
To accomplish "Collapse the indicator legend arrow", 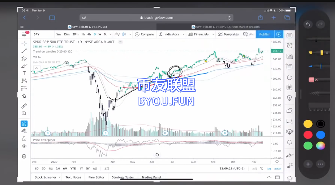I will [37, 68].
